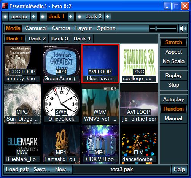Expand the deck 2 plus button
The height and width of the screenshot is (178, 191).
click(x=108, y=17)
